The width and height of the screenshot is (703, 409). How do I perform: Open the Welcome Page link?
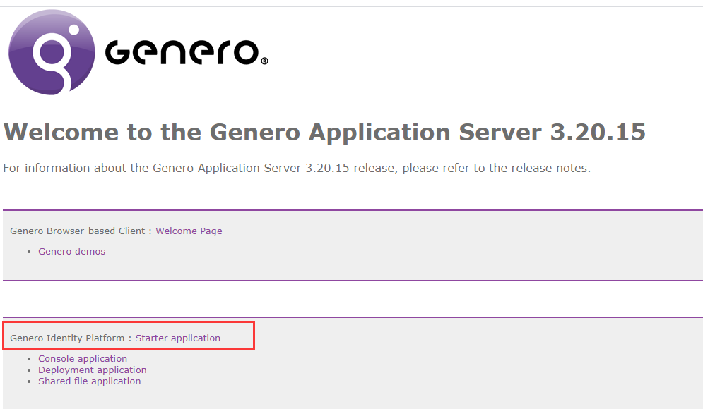(x=189, y=231)
